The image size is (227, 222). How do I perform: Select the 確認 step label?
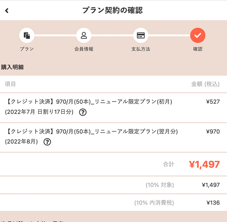click(197, 49)
